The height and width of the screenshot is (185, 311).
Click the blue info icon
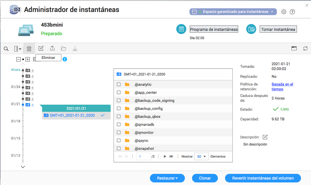click(65, 59)
